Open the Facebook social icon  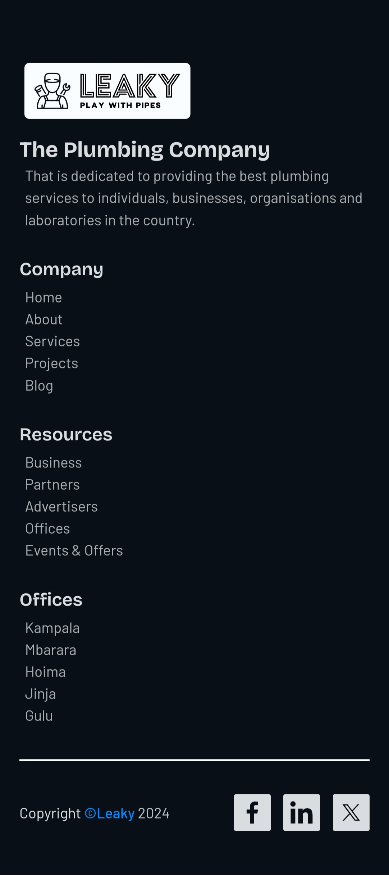click(252, 812)
